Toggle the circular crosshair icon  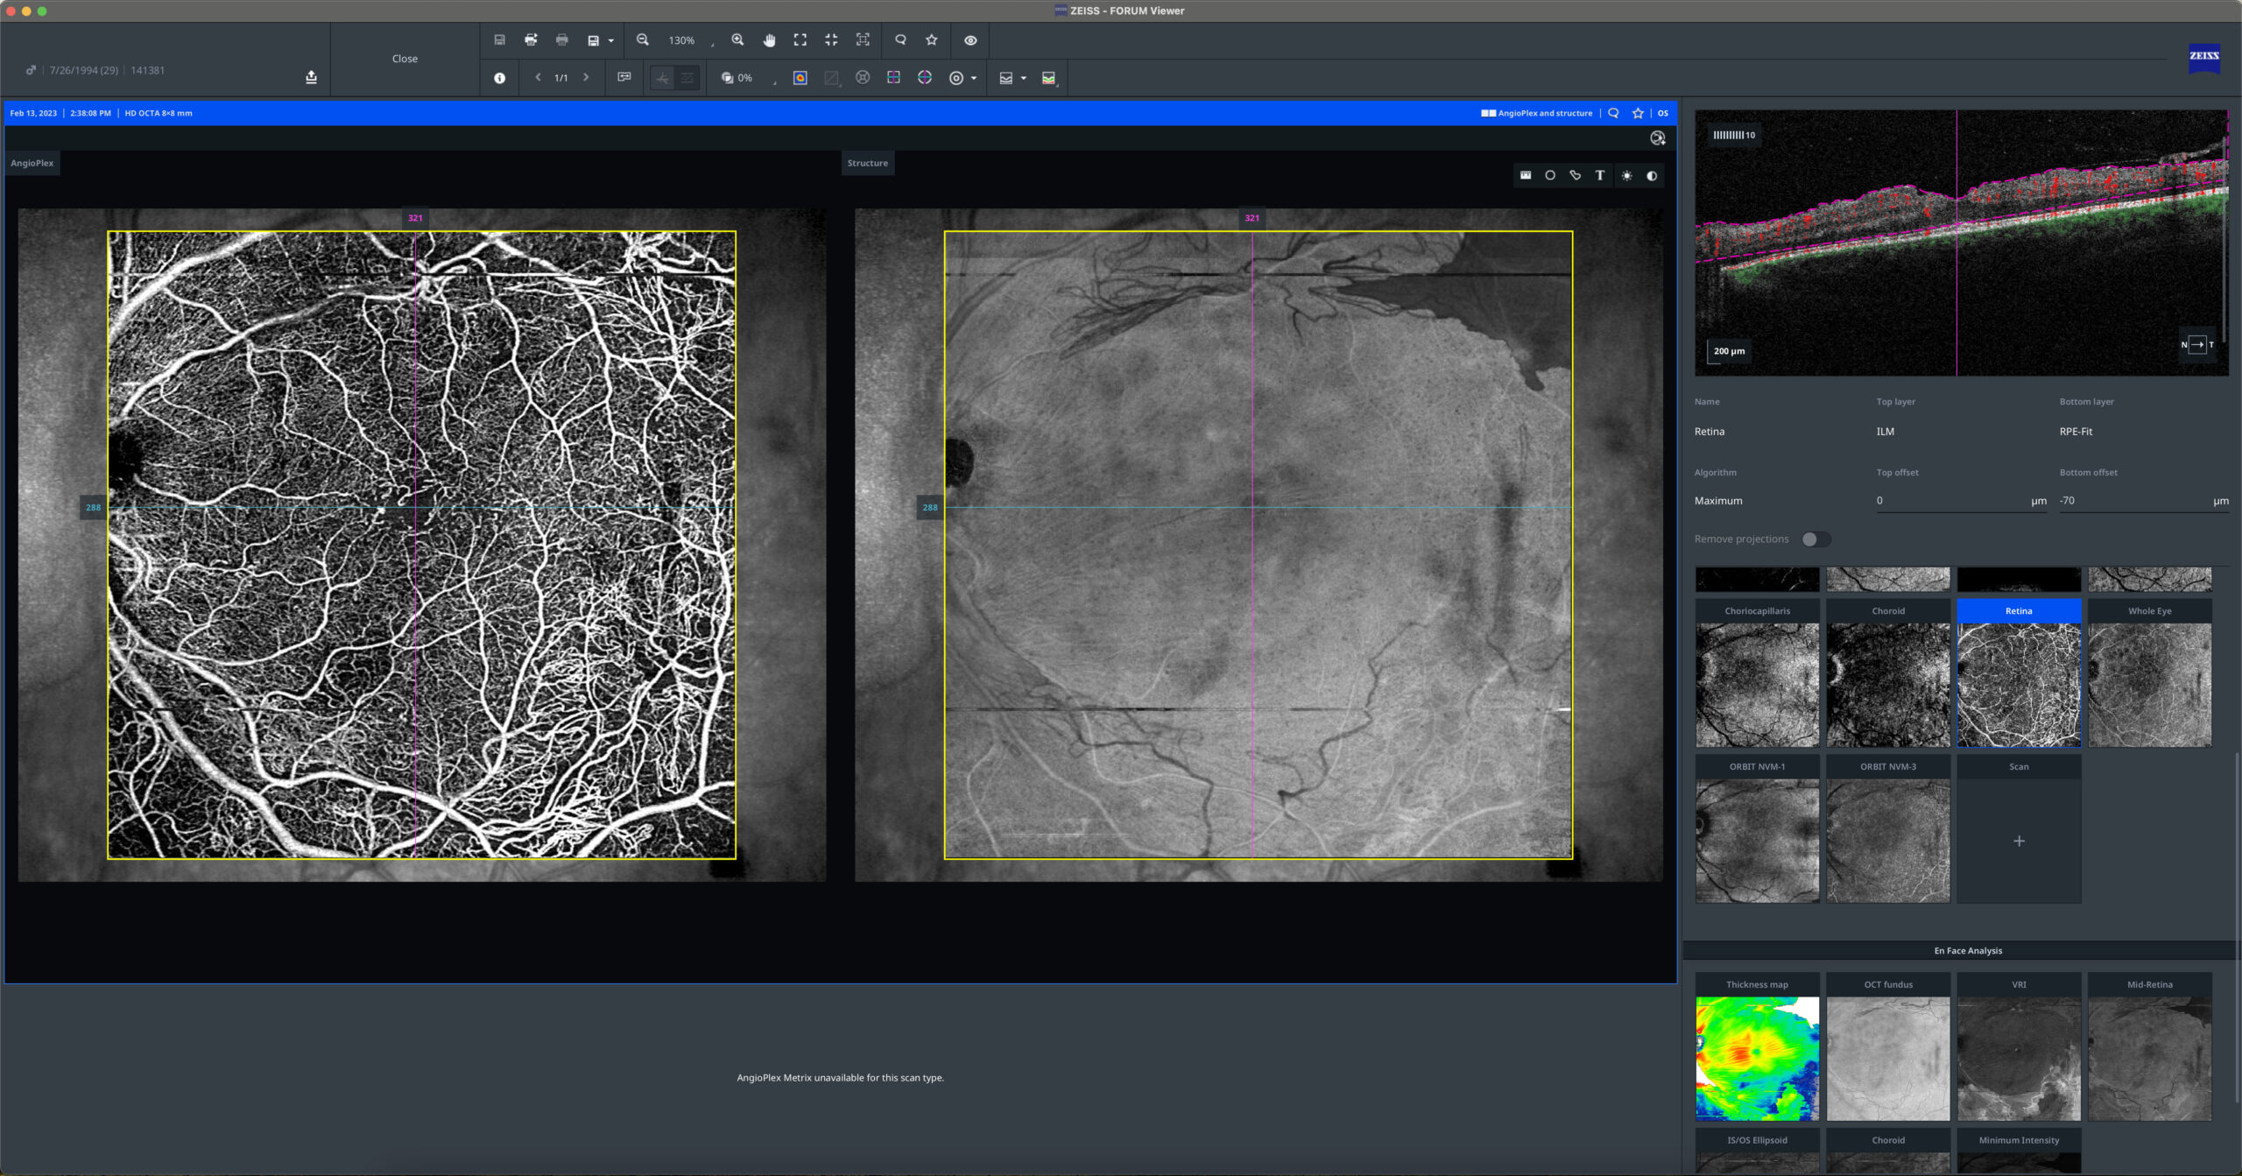tap(925, 78)
